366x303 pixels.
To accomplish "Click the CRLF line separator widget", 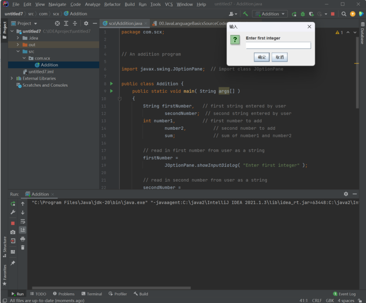I will point(317,300).
